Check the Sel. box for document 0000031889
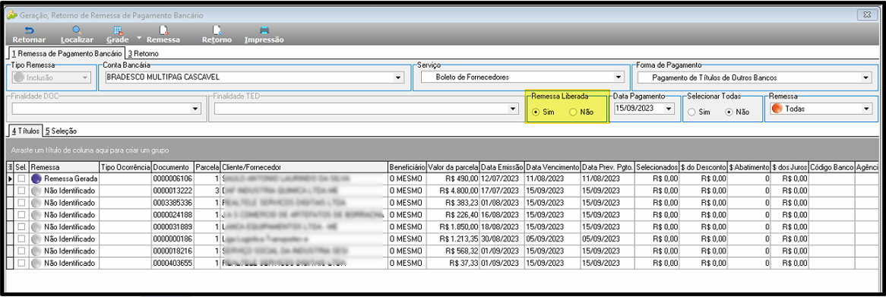 21,227
